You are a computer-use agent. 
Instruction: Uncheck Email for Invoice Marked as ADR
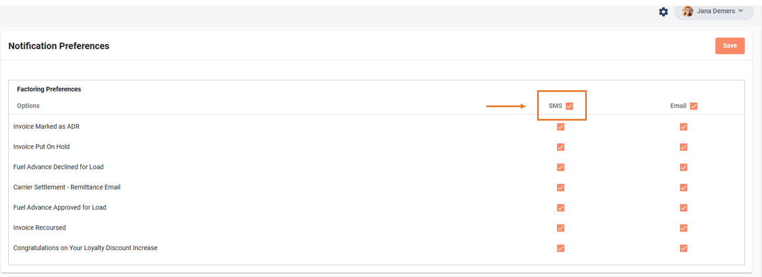tap(683, 126)
